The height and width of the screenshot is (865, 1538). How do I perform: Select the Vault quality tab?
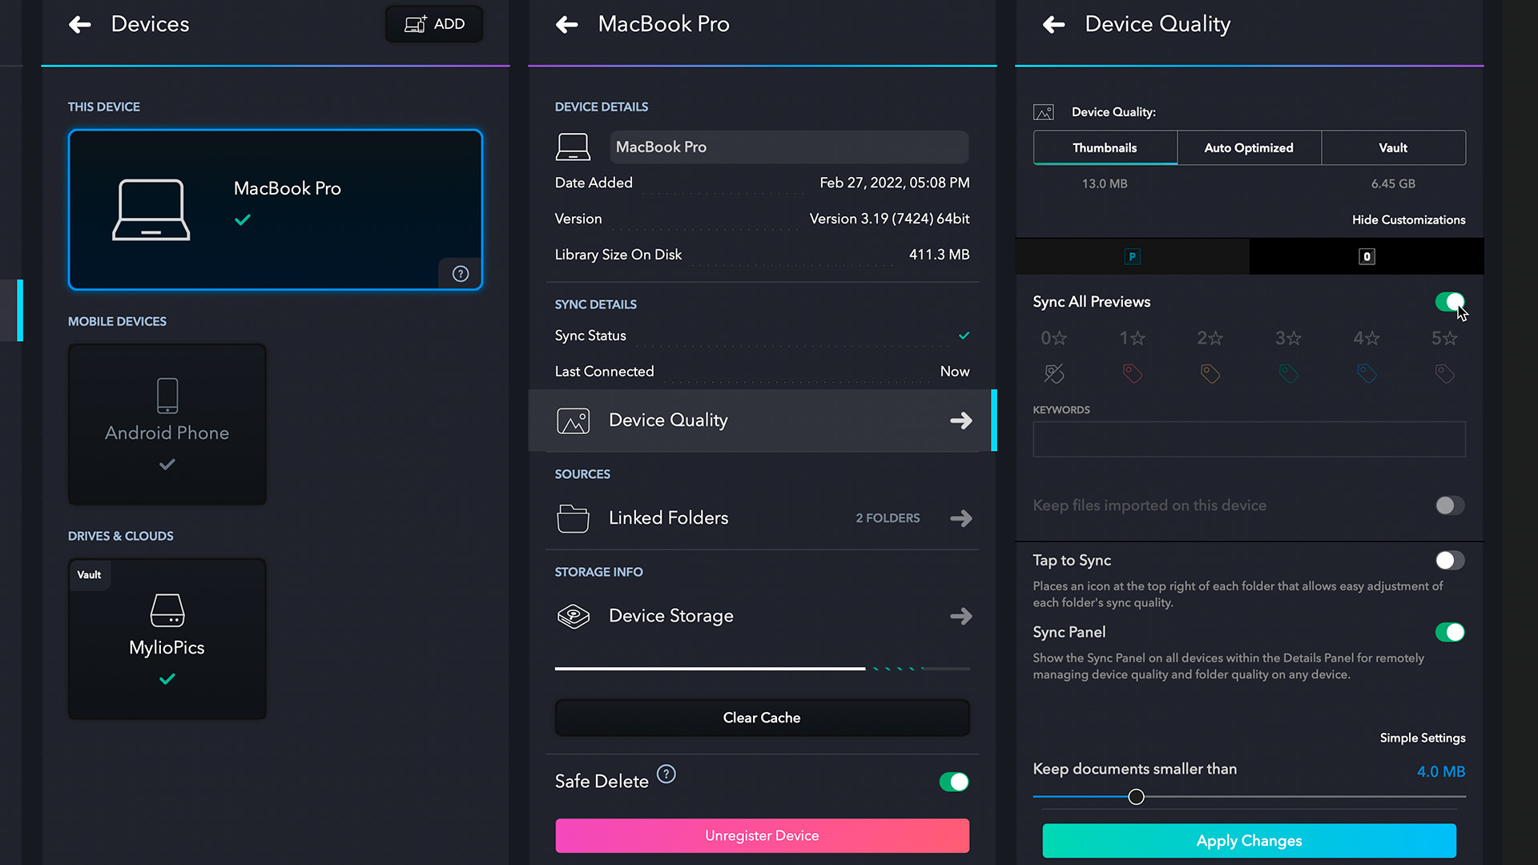click(1393, 147)
